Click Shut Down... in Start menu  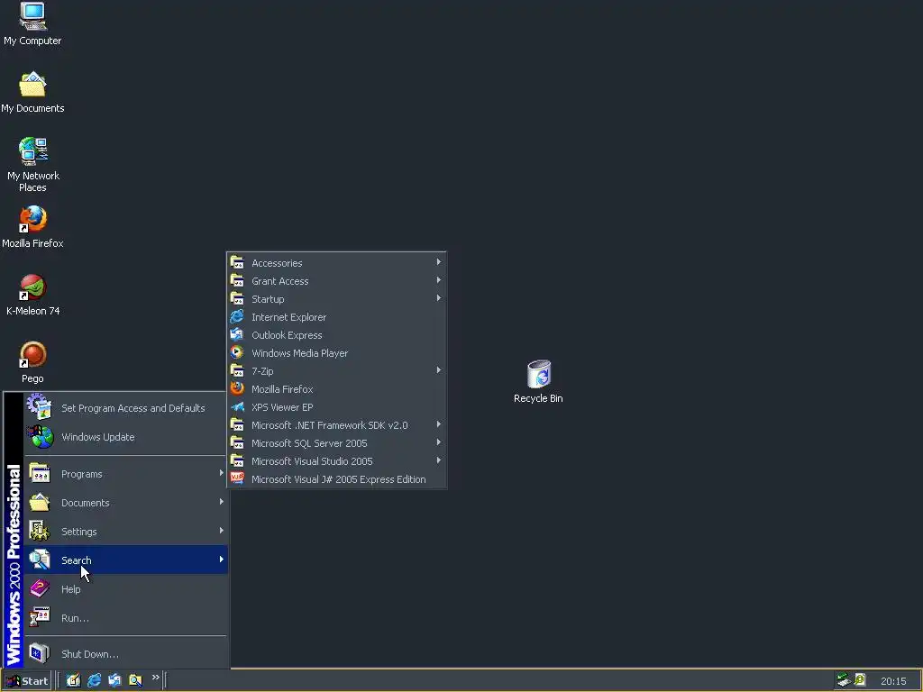pos(125,654)
